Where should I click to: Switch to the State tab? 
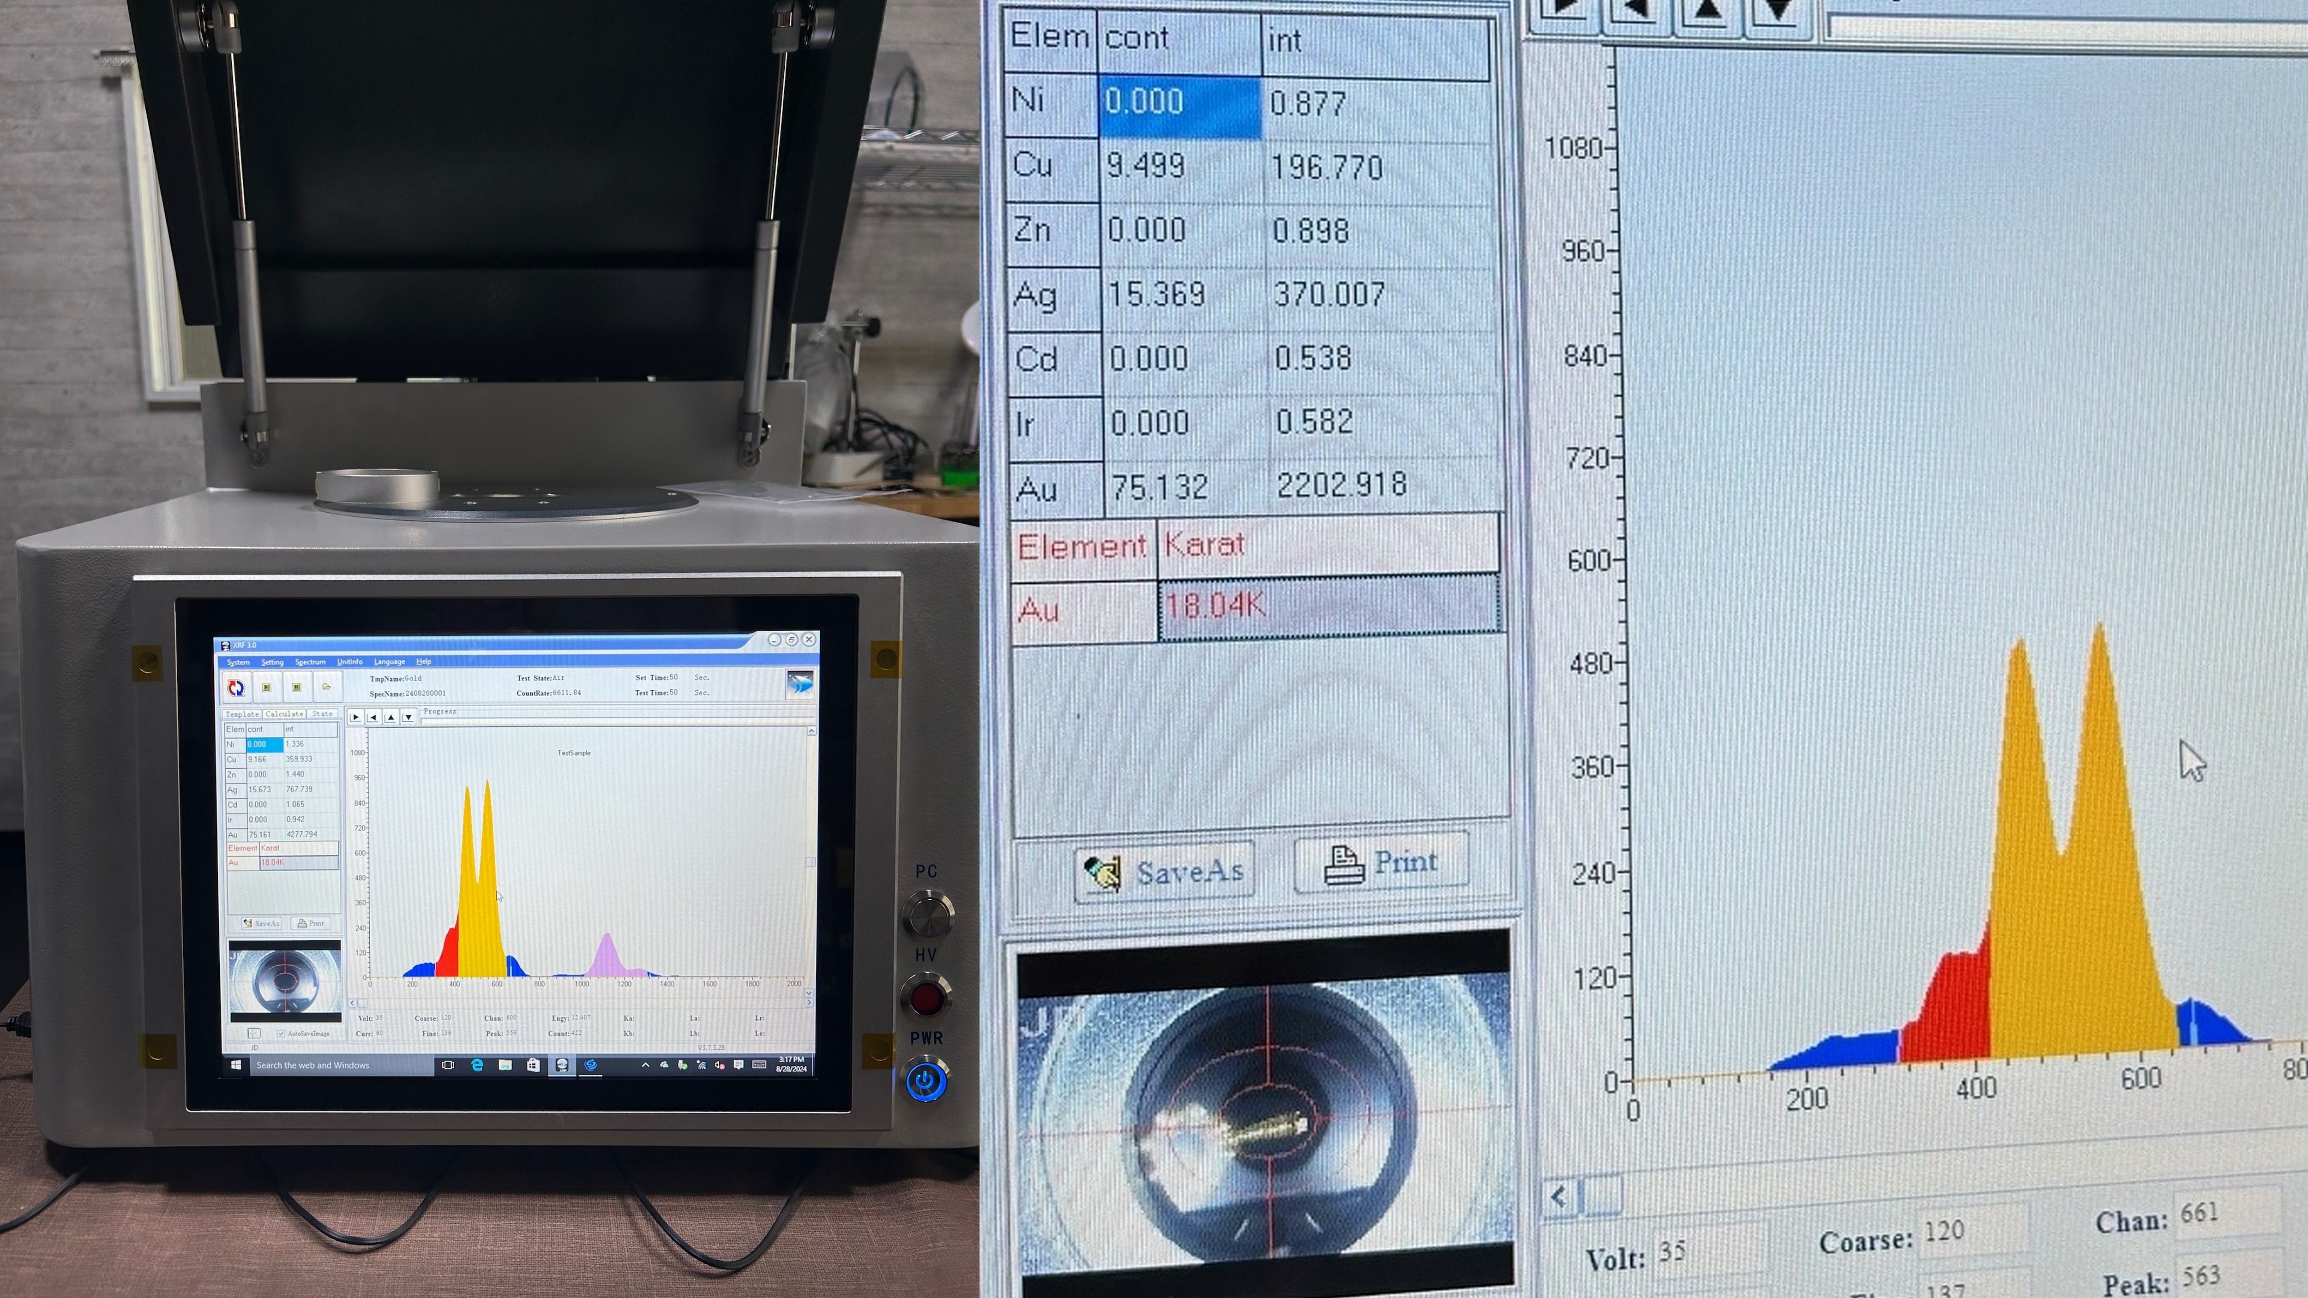pyautogui.click(x=322, y=714)
